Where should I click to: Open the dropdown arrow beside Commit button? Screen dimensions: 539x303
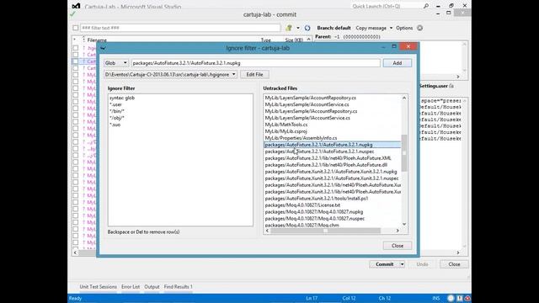402,264
